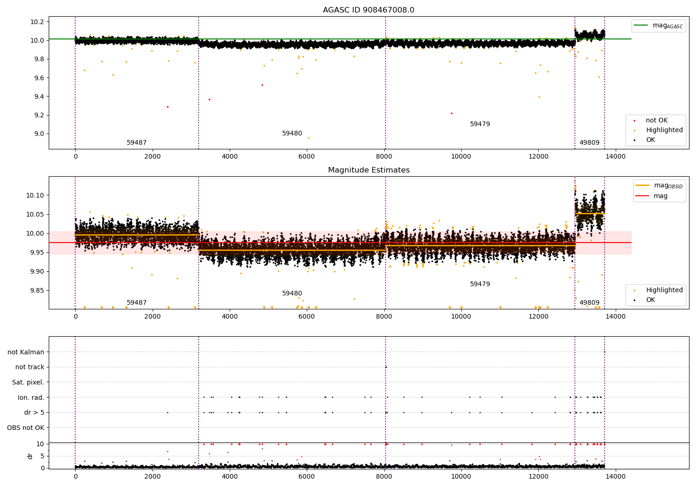Click OBSID label 59479 in the top plot
The width and height of the screenshot is (696, 487).
pos(480,124)
